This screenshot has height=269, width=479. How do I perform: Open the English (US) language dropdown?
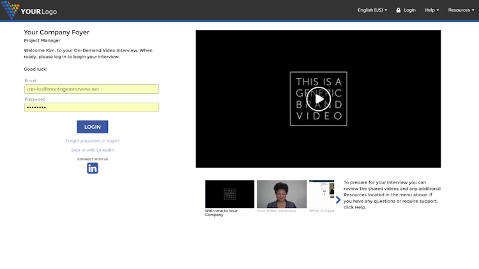coord(372,10)
